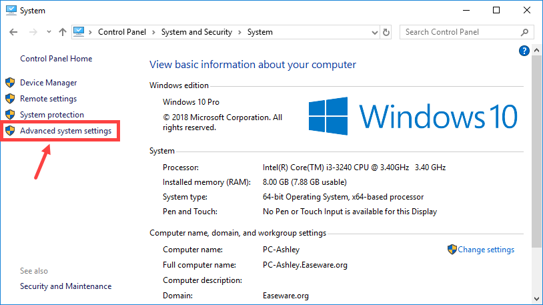Expand chevron after Control Panel breadcrumb
543x305 pixels.
click(x=153, y=32)
